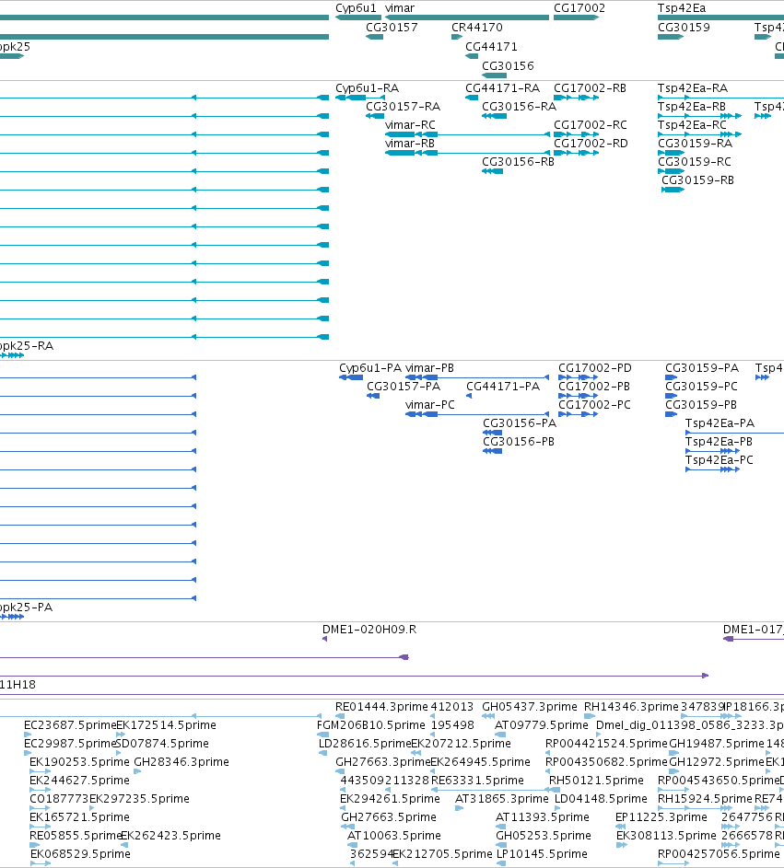Screen dimensions: 784x868
Task: Select protein label CG17002-PB
Action: (x=594, y=387)
